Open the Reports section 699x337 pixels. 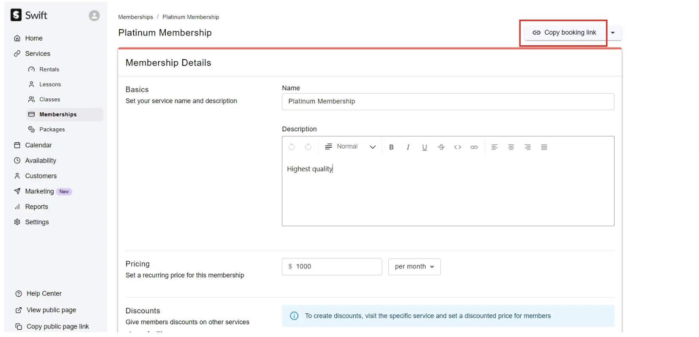click(x=36, y=207)
